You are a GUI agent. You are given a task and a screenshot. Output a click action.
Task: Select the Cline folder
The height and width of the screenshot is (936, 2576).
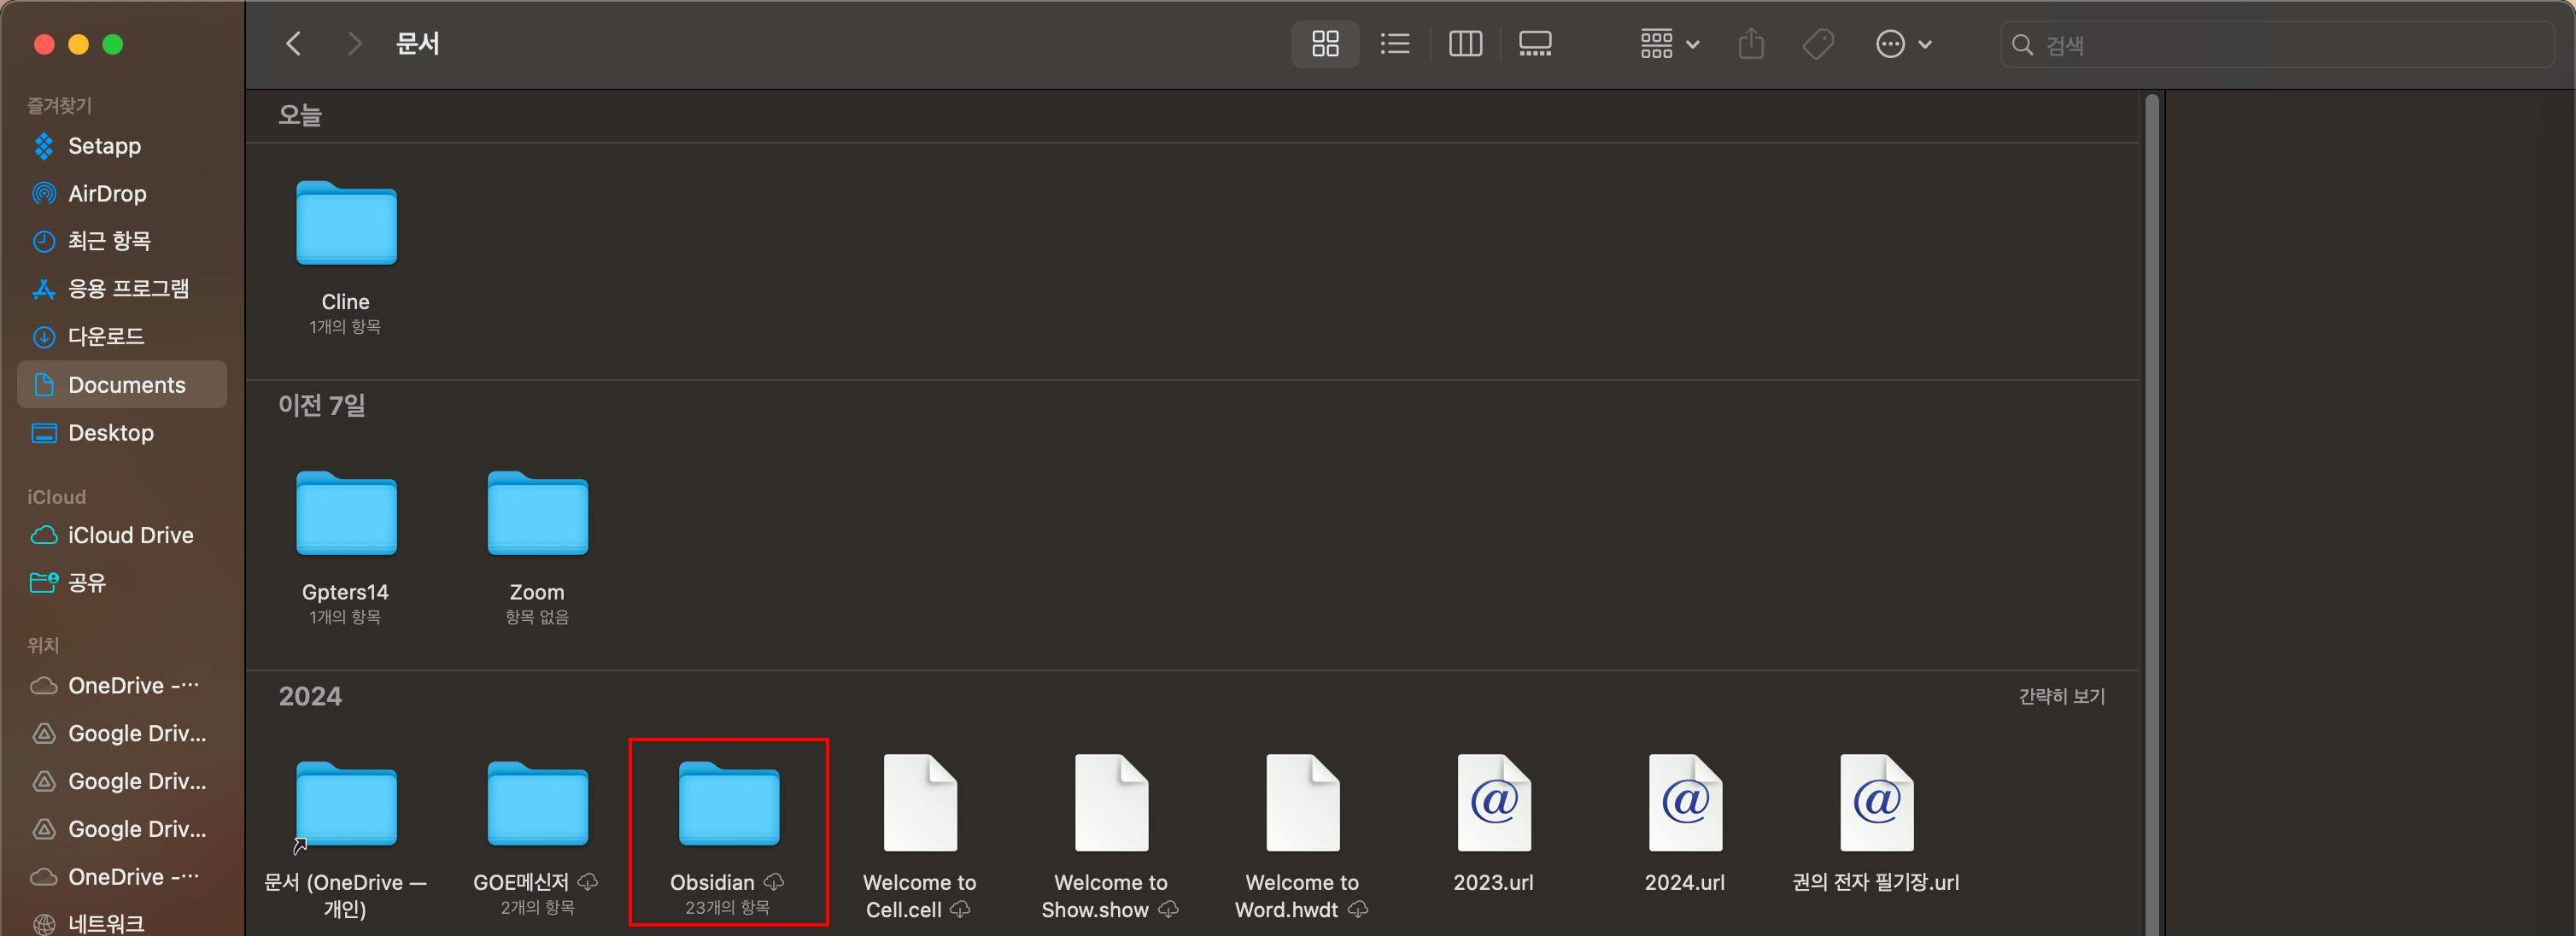coord(346,224)
